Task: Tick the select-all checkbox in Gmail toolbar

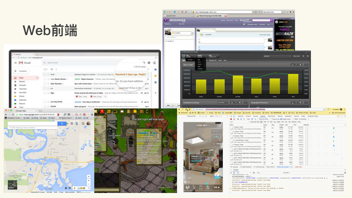Action: coord(45,69)
